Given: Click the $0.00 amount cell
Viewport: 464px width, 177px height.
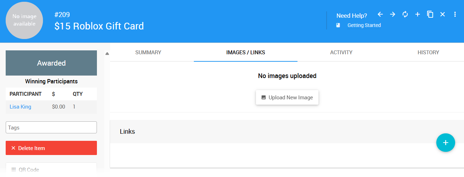Looking at the screenshot, I should 59,107.
